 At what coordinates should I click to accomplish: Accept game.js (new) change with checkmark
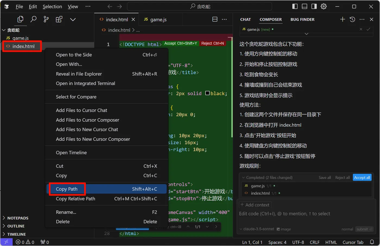pyautogui.click(x=368, y=29)
